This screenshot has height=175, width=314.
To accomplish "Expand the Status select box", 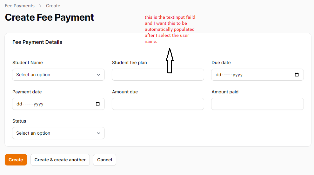I will pos(58,133).
